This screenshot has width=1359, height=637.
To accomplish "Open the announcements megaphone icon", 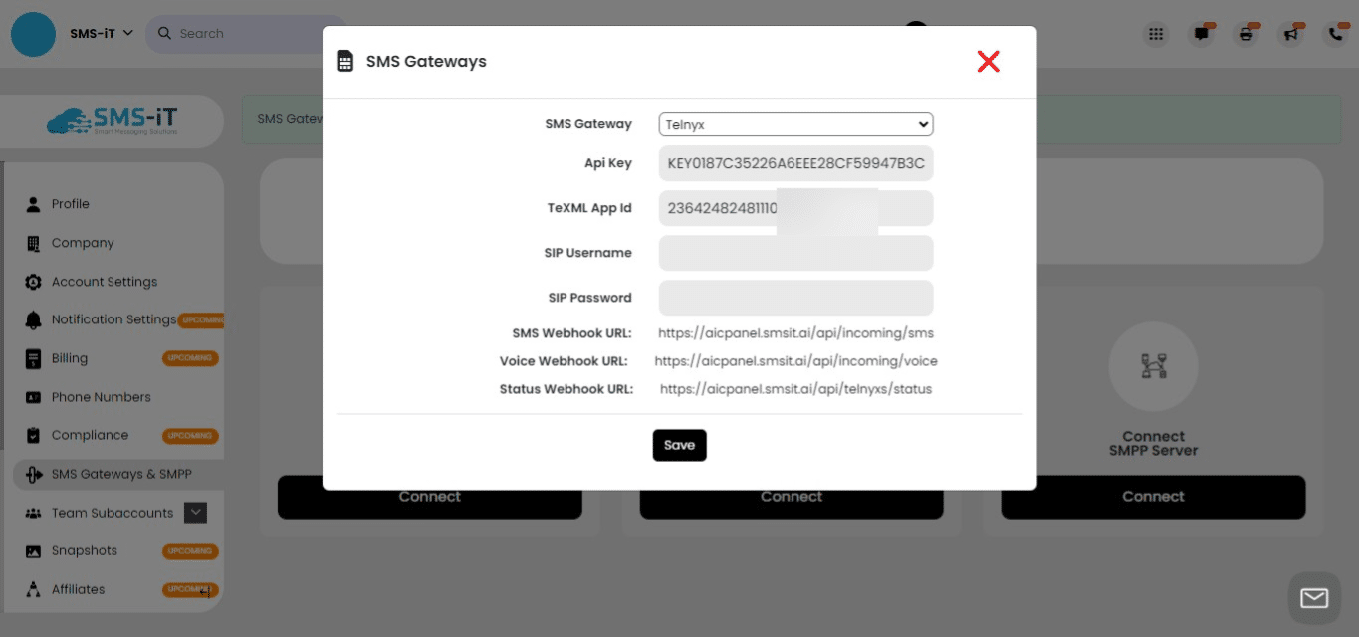I will pyautogui.click(x=1291, y=34).
